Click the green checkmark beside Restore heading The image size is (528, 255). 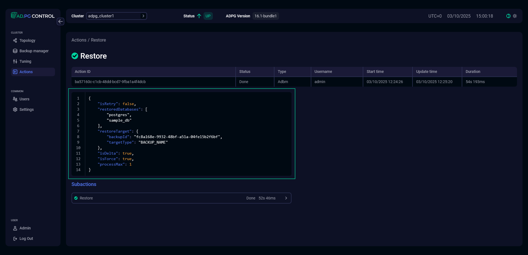point(75,56)
